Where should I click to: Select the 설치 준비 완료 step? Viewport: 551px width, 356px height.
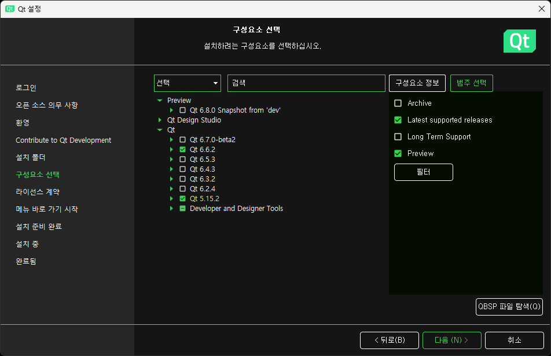click(x=39, y=227)
